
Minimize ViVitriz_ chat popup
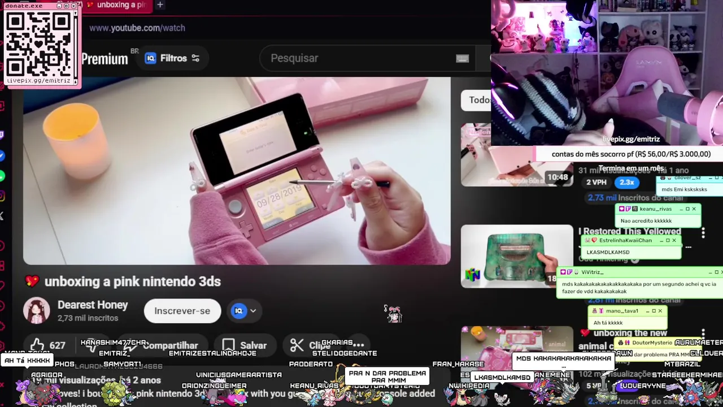coord(709,272)
